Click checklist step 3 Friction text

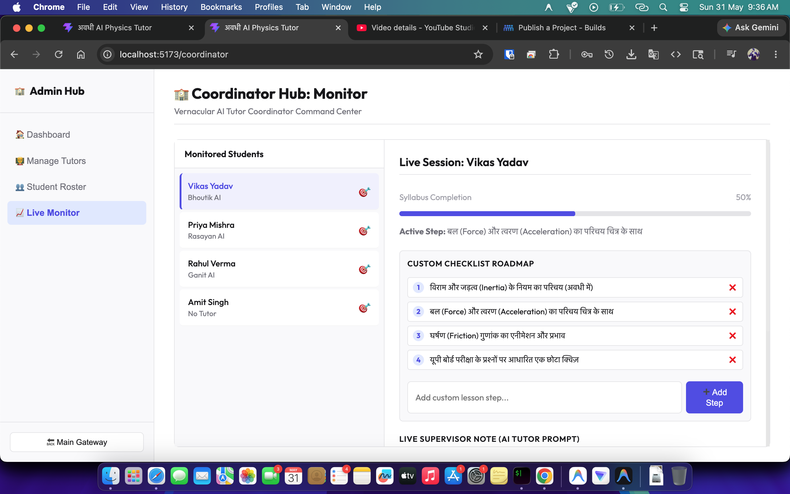pos(497,336)
